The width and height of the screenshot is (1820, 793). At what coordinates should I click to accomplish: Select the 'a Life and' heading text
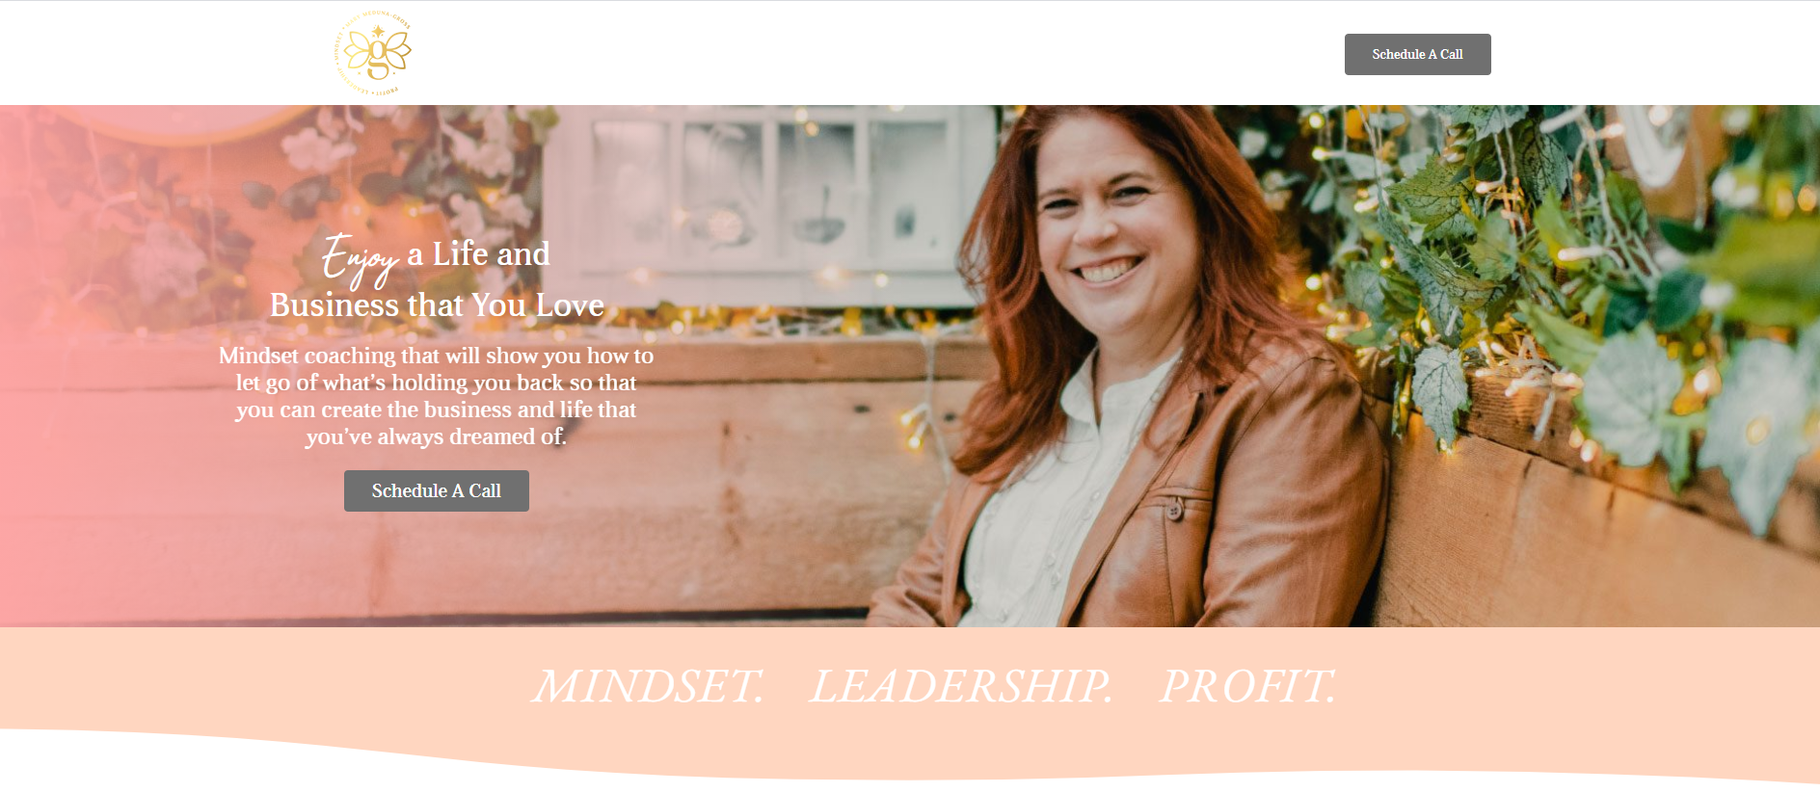[x=478, y=254]
